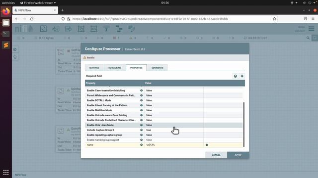Select the 'name' property label
Viewport: 318px width, 178px height.
[x=90, y=145]
